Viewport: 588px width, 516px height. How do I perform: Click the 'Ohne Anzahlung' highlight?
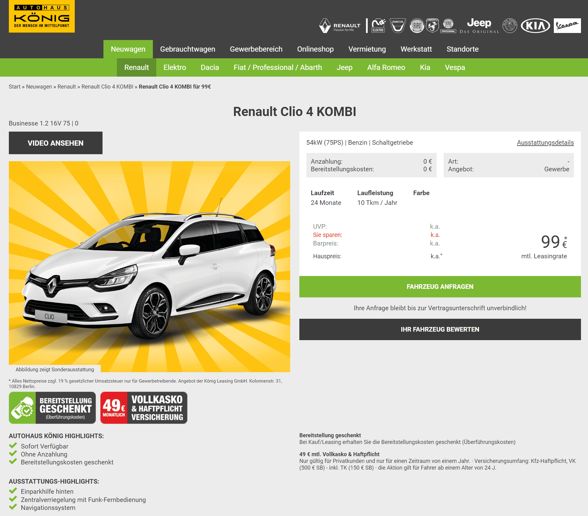(x=44, y=454)
